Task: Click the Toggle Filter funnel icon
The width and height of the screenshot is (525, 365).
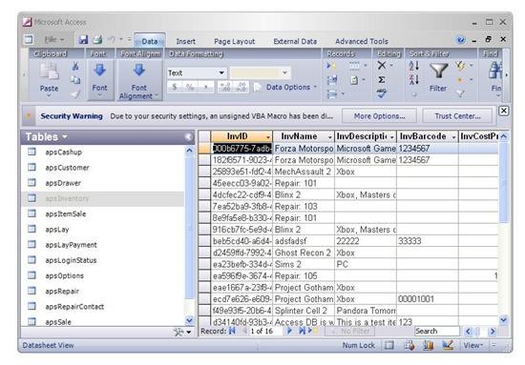Action: pos(461,93)
